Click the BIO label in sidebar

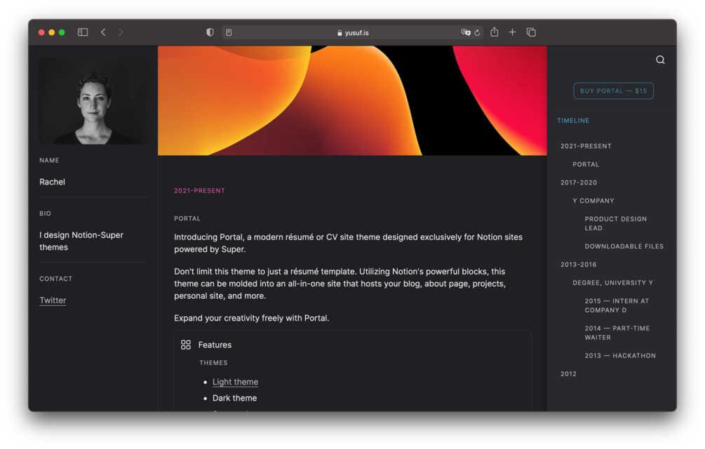[x=45, y=213]
